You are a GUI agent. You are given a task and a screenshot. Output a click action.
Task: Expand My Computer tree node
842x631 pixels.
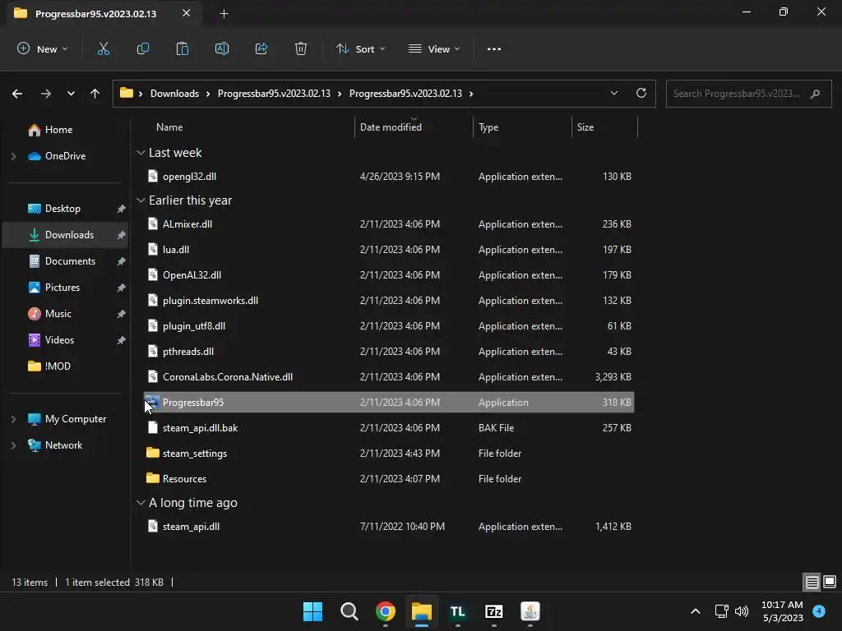coord(13,419)
